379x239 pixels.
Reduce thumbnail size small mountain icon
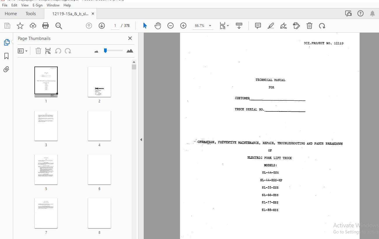click(x=96, y=51)
